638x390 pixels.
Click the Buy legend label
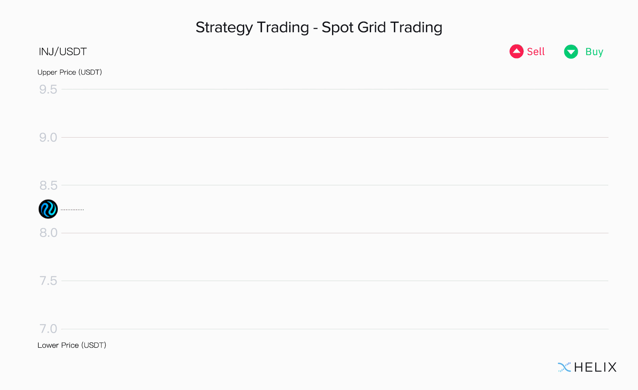click(x=594, y=52)
